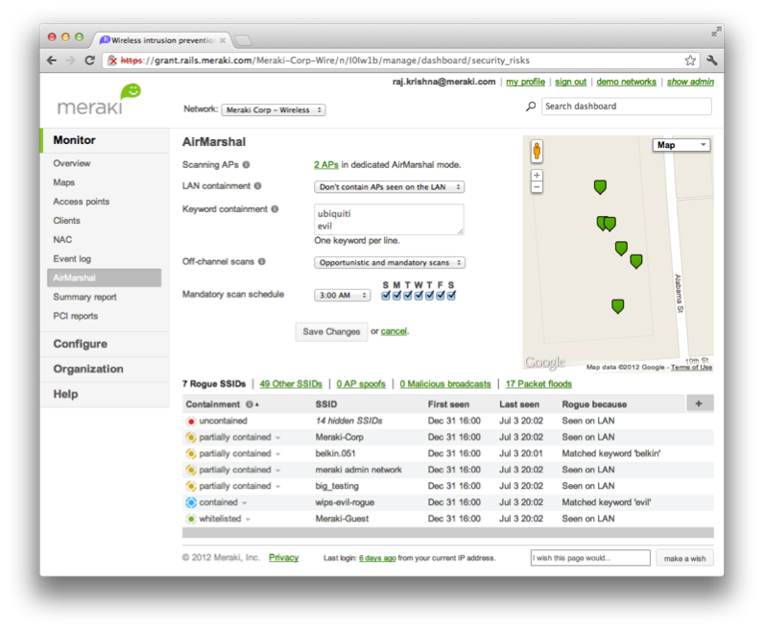Viewport: 764px width, 631px height.
Task: Open Access points in the sidebar
Action: pyautogui.click(x=82, y=202)
